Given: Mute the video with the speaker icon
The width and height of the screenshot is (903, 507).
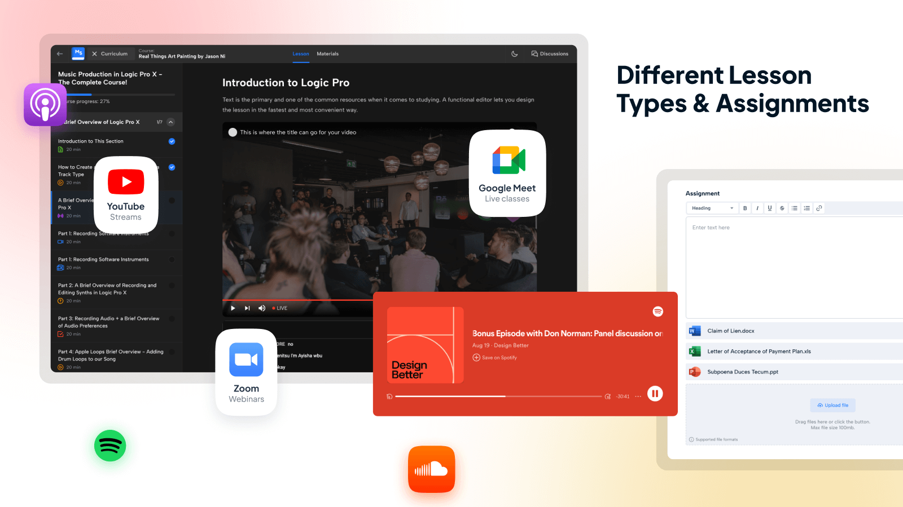Looking at the screenshot, I should pos(262,308).
